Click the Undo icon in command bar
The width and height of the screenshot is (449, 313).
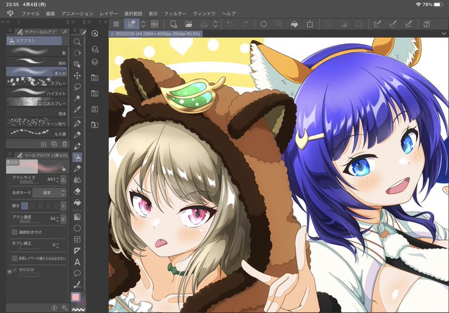pyautogui.click(x=230, y=24)
